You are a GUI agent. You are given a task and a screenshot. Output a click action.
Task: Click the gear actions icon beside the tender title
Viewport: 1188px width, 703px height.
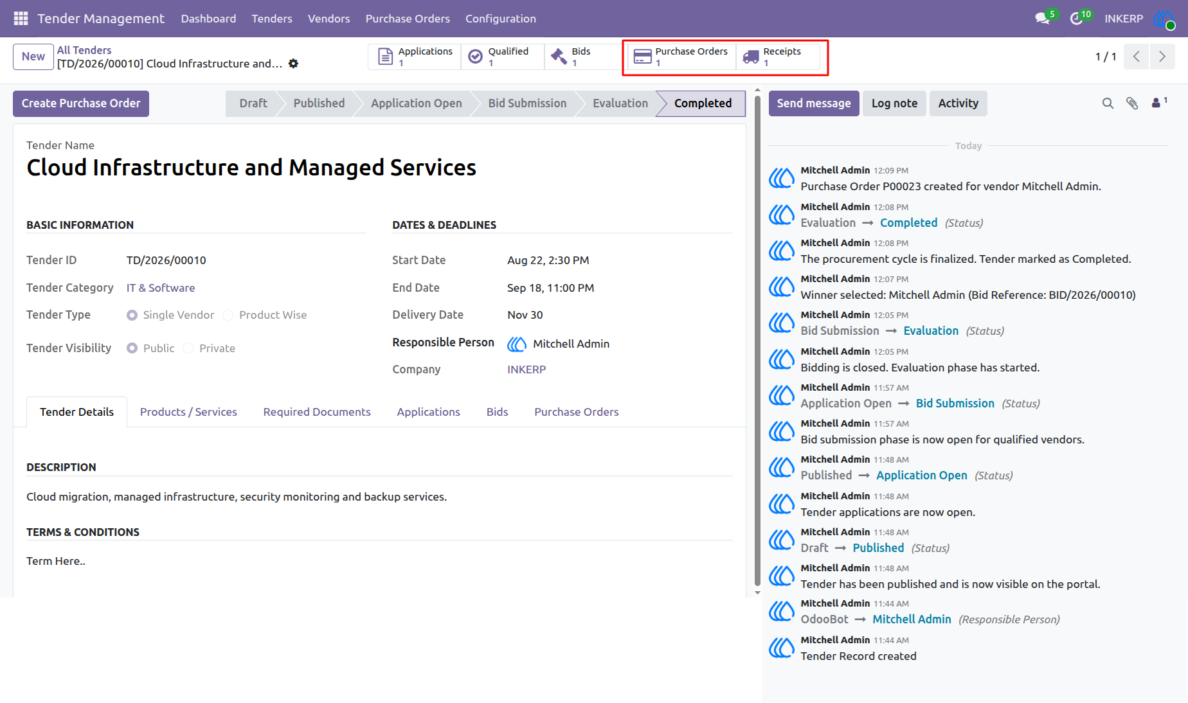(x=293, y=64)
